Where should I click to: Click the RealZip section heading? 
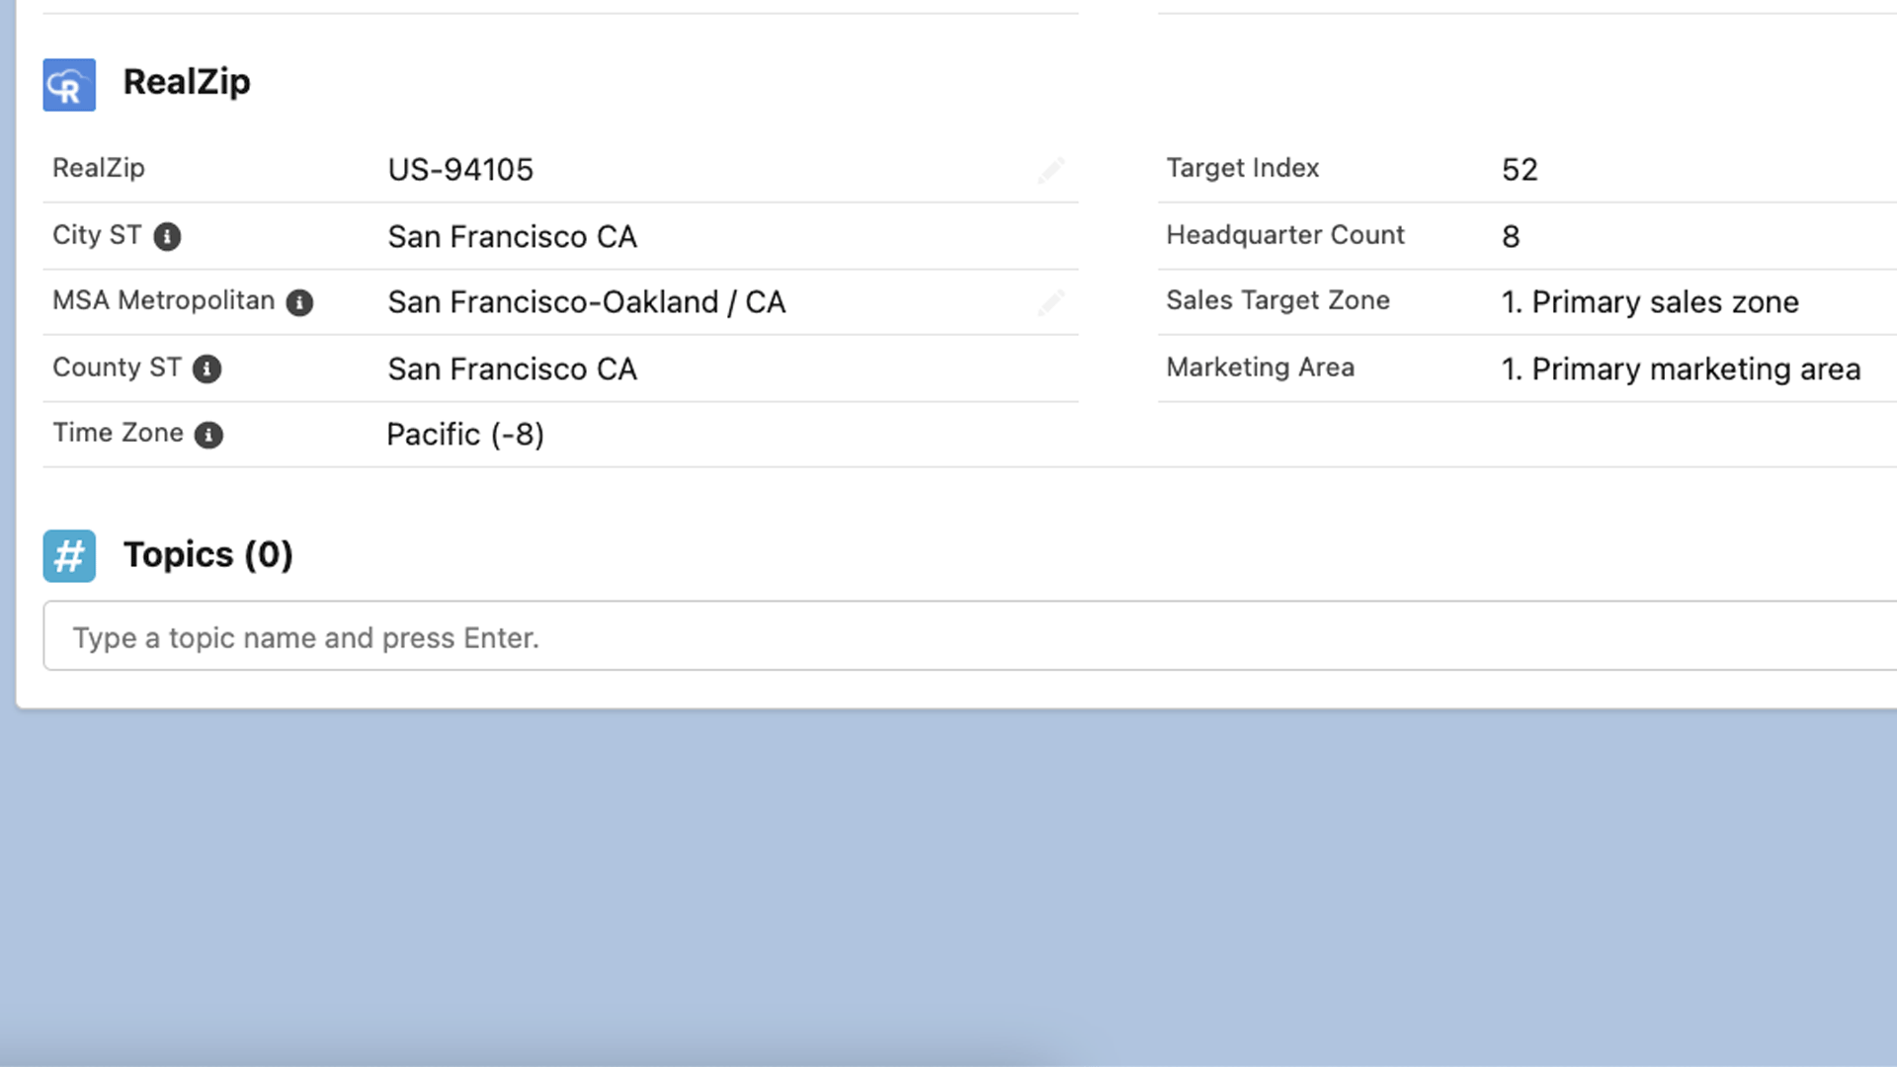[187, 82]
